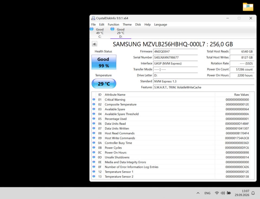Image resolution: width=260 pixels, height=199 pixels.
Task: Click the status dot for Available Spare Threshold
Action: [x=94, y=114]
